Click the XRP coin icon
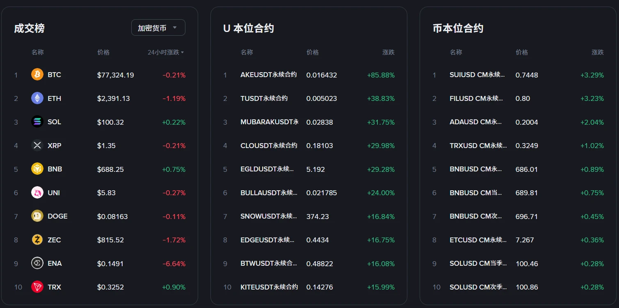This screenshot has width=619, height=308. [37, 146]
